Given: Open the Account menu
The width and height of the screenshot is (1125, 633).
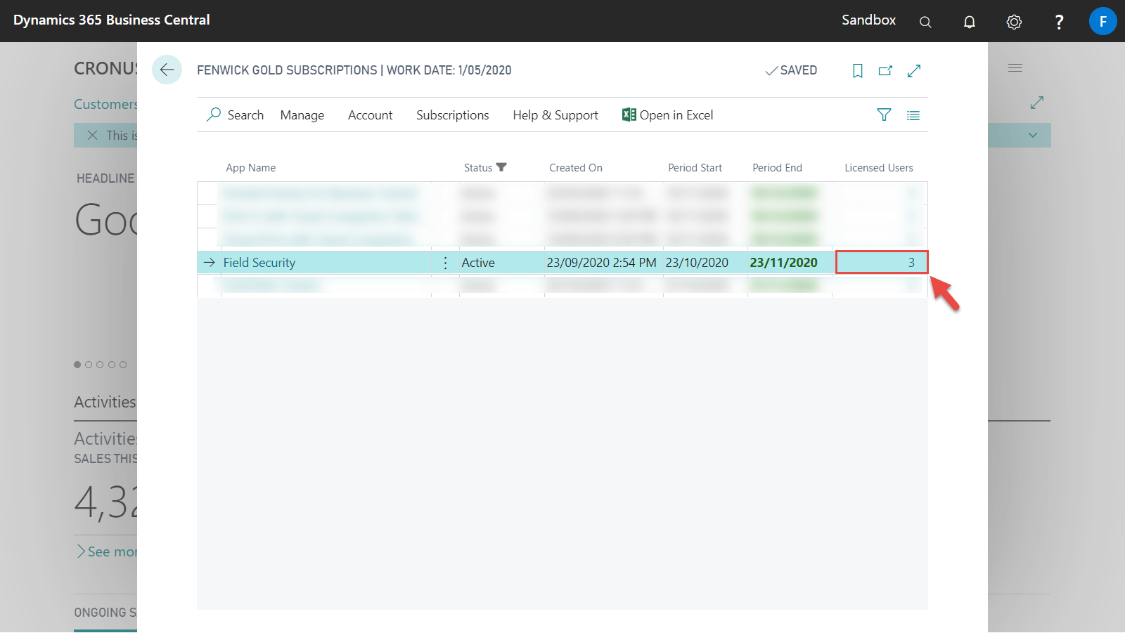Looking at the screenshot, I should [x=371, y=115].
